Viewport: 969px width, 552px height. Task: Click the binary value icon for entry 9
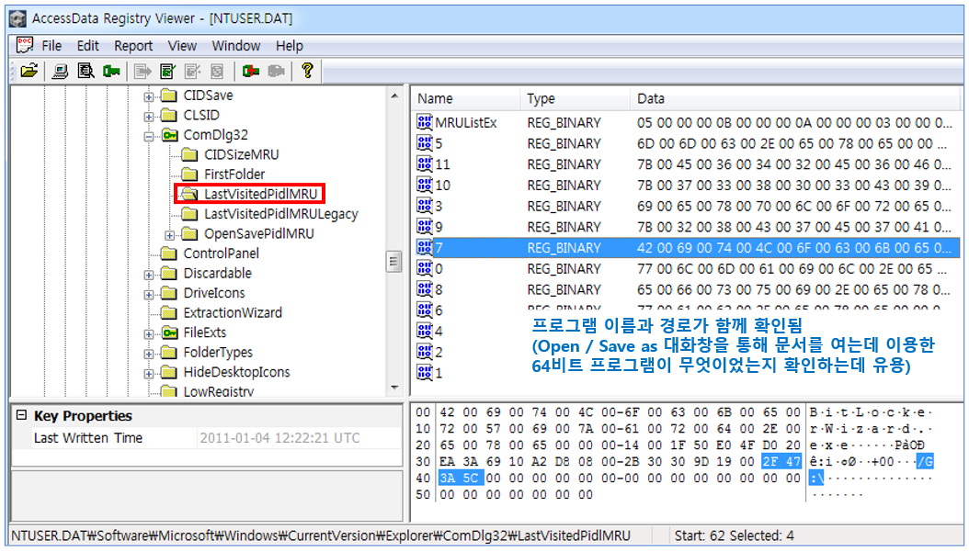tap(425, 227)
